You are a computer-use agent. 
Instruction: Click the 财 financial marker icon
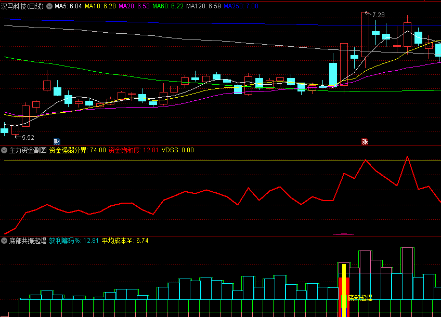coord(57,142)
